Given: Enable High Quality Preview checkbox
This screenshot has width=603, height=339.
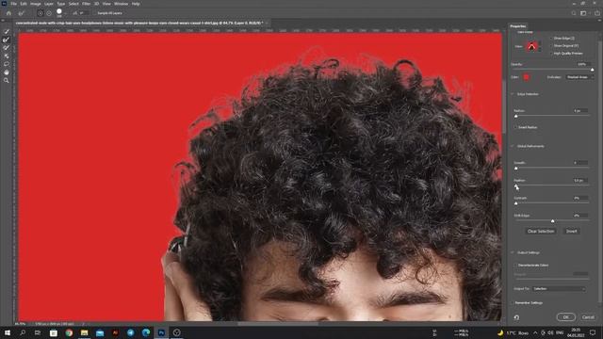Looking at the screenshot, I should [x=551, y=54].
